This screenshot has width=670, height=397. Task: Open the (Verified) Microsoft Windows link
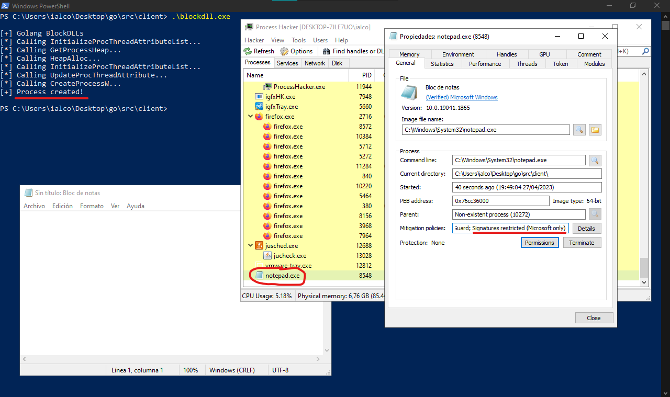(462, 97)
